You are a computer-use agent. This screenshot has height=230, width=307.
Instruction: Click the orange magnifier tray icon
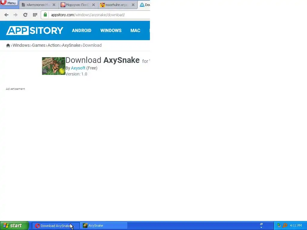[x=285, y=226]
